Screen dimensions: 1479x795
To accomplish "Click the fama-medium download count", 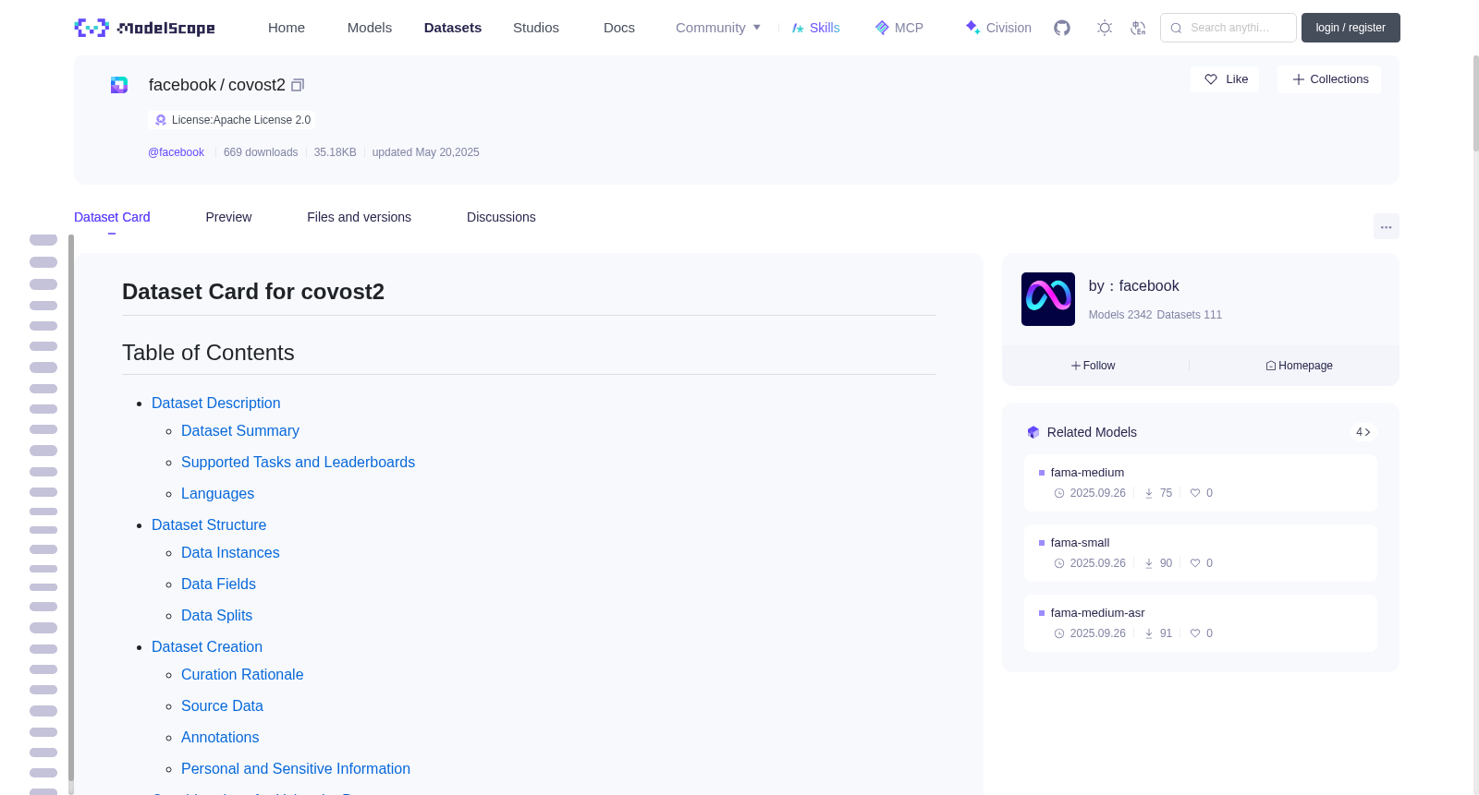I will pos(1158,493).
